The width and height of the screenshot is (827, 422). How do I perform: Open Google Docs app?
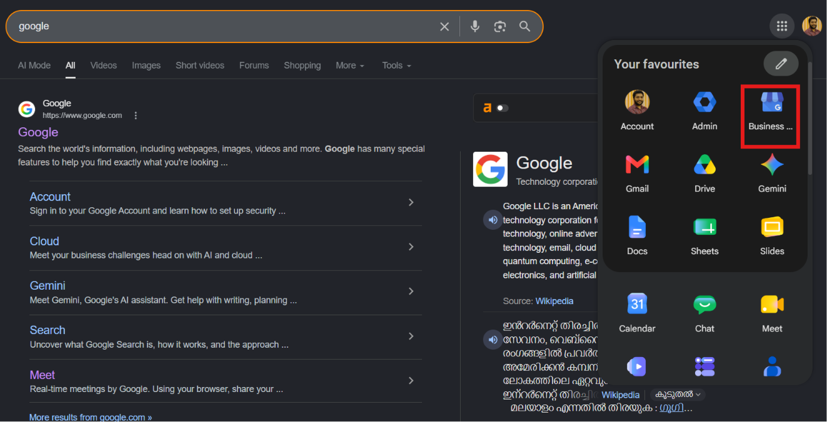pos(637,235)
